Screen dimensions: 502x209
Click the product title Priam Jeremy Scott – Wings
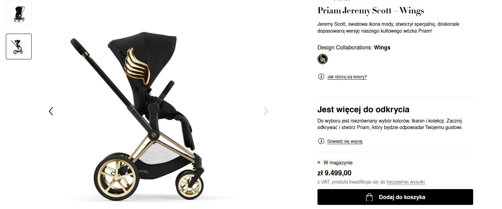pos(371,11)
